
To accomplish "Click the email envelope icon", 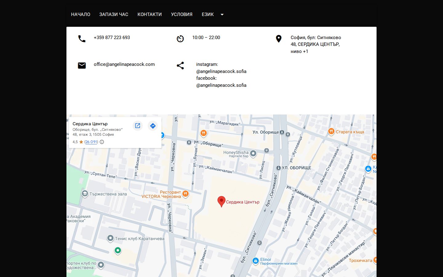I will pyautogui.click(x=82, y=66).
